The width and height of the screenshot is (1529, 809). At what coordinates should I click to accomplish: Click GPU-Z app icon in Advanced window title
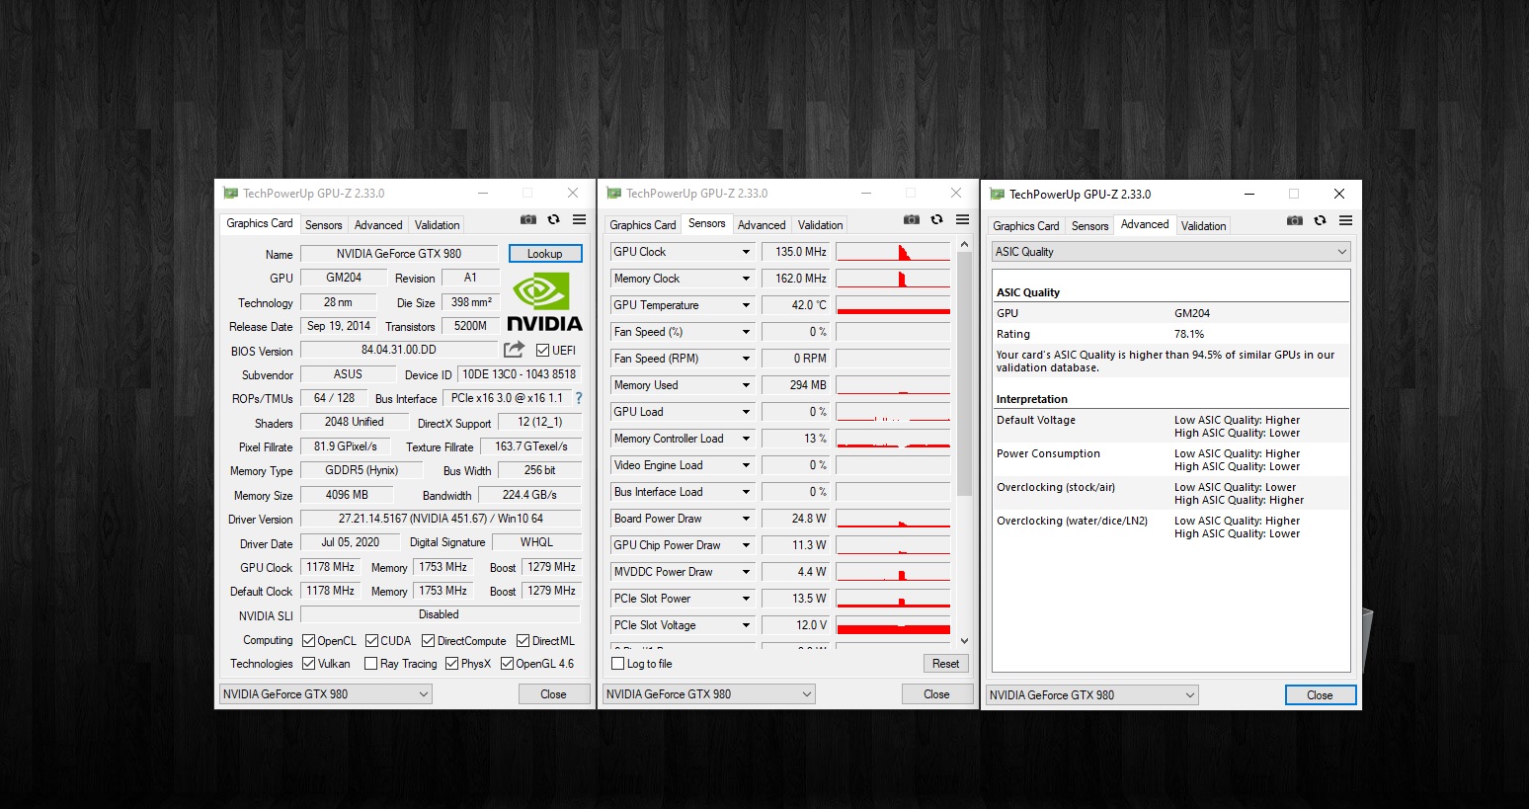(998, 195)
